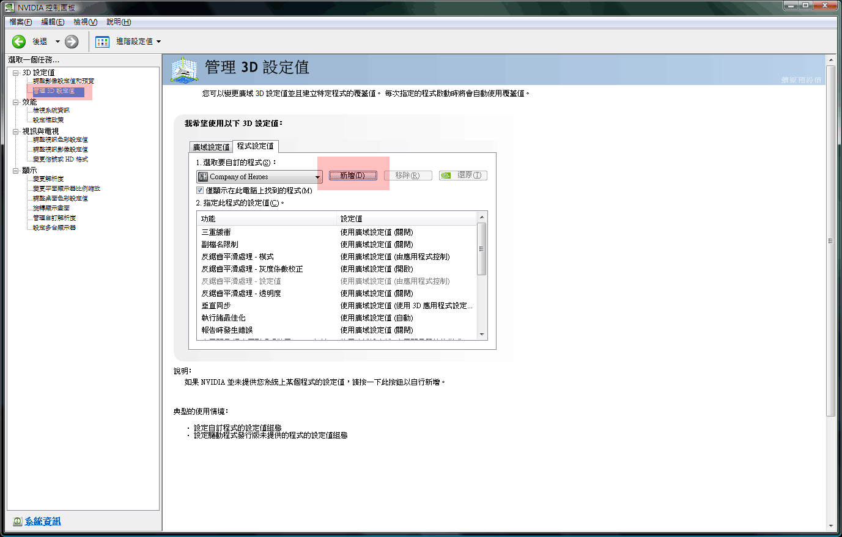
Task: Switch to the 廣域設定值 tab
Action: (x=211, y=147)
